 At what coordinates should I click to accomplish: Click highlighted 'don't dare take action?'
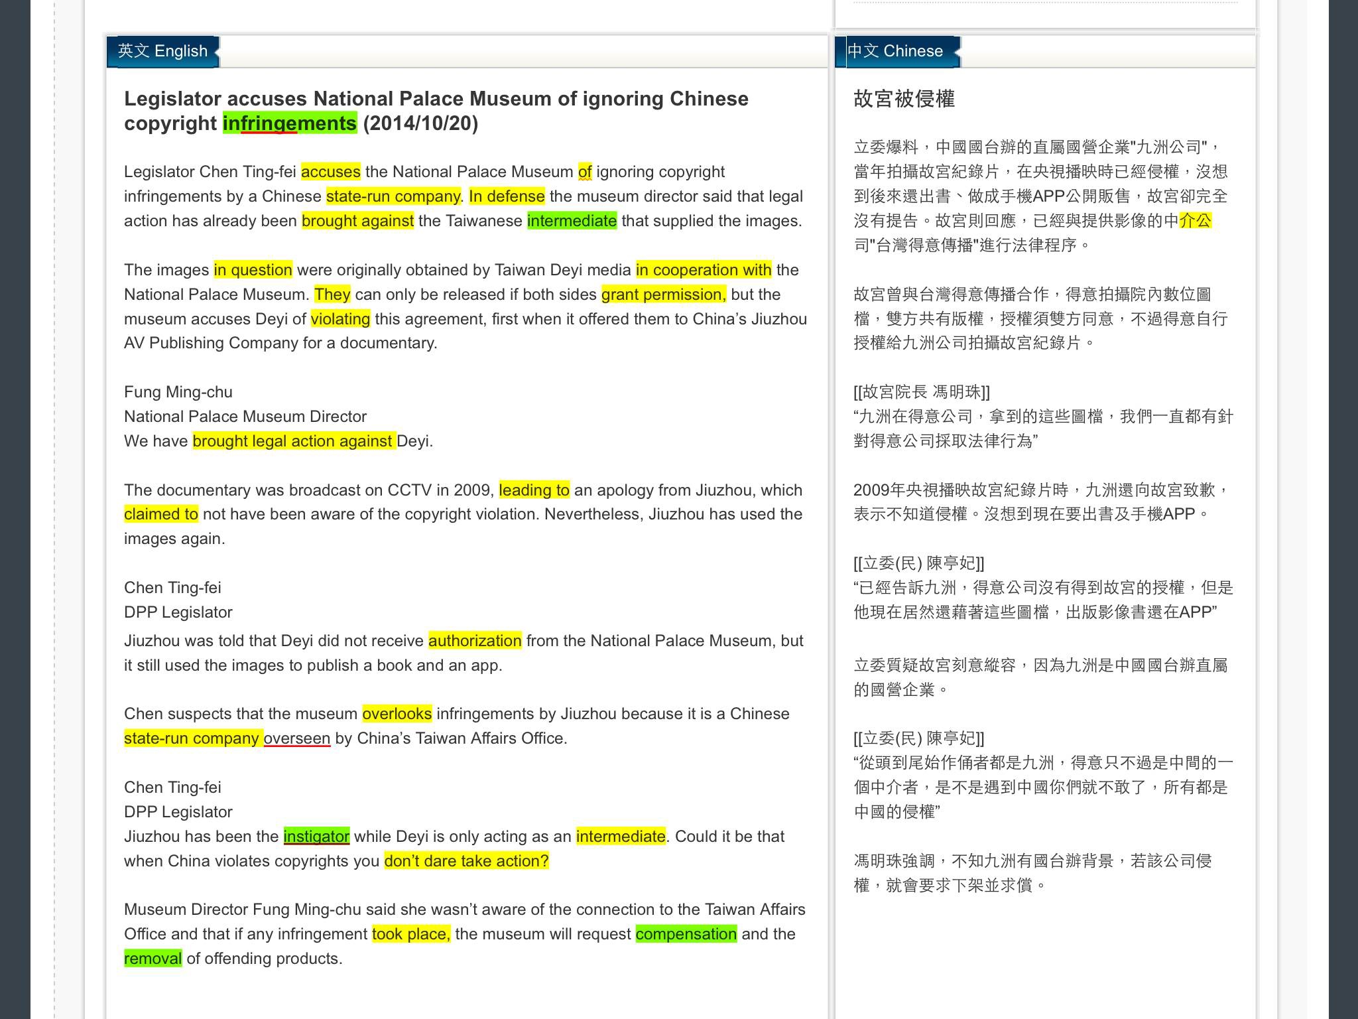coord(467,861)
